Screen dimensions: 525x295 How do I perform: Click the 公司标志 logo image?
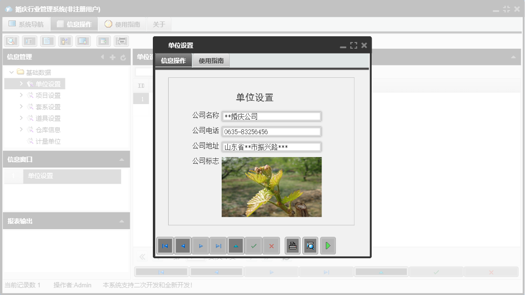[271, 187]
